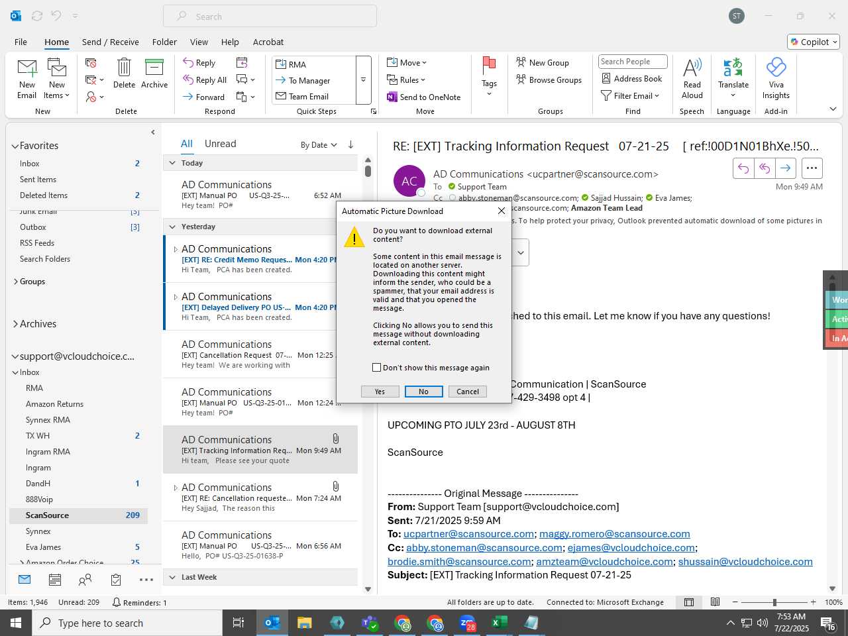
Task: Open the Rules dropdown
Action: 407,80
